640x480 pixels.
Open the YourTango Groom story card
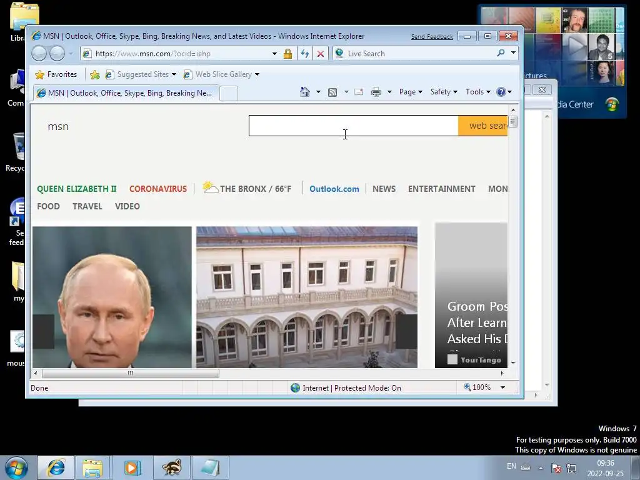pos(471,296)
